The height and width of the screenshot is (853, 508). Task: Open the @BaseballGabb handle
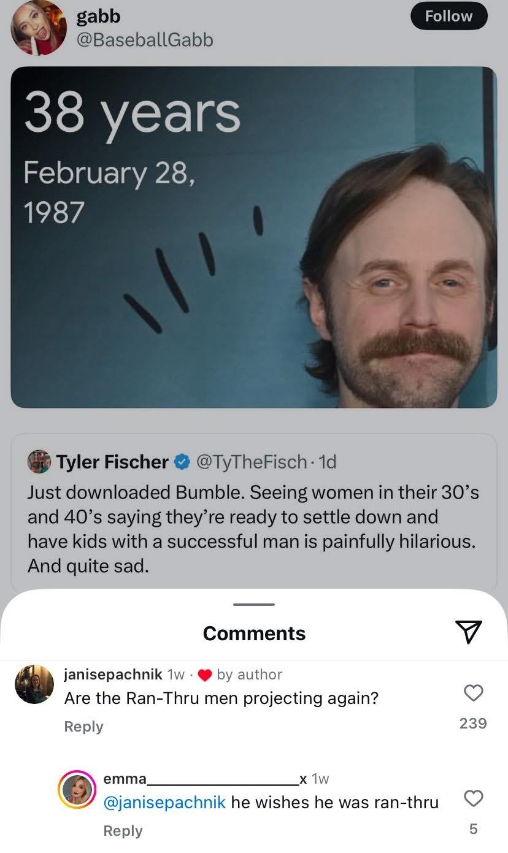coord(145,40)
